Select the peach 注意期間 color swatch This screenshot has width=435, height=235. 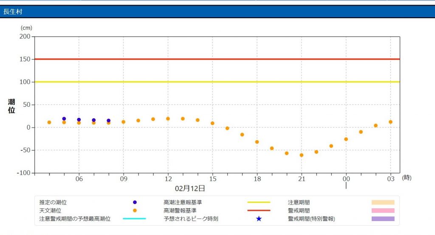(383, 202)
